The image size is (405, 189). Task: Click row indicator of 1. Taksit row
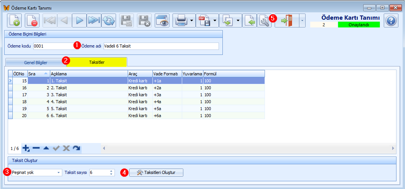(x=10, y=81)
